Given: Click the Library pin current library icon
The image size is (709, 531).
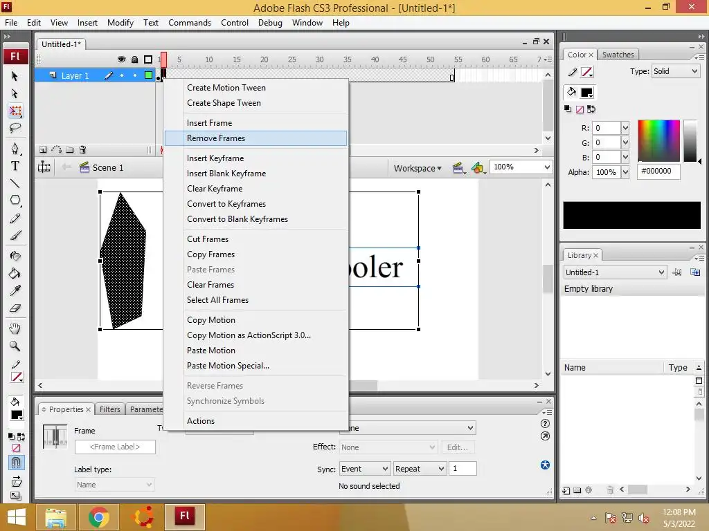Looking at the screenshot, I should click(x=677, y=272).
